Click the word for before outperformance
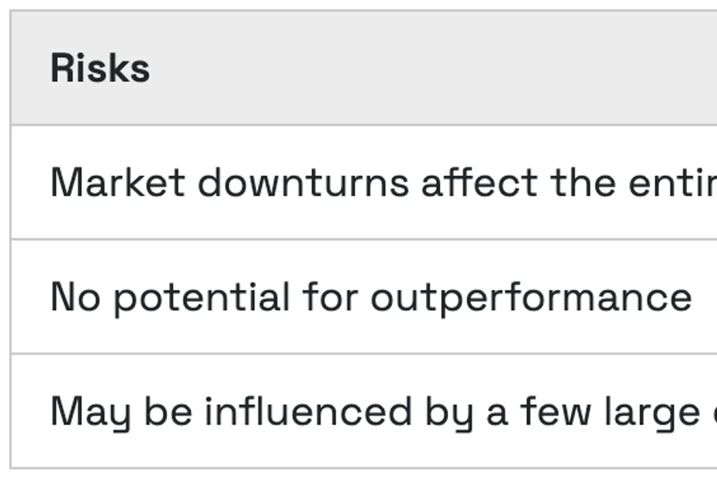717x478 pixels. click(330, 297)
